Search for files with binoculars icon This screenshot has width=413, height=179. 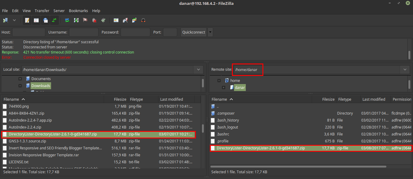coord(143,20)
